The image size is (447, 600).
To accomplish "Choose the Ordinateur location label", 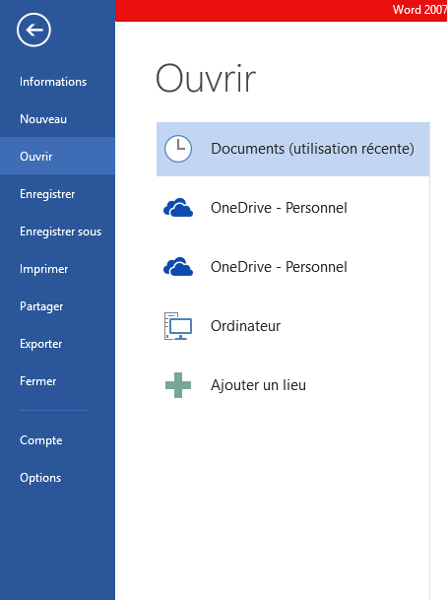I will [x=245, y=326].
